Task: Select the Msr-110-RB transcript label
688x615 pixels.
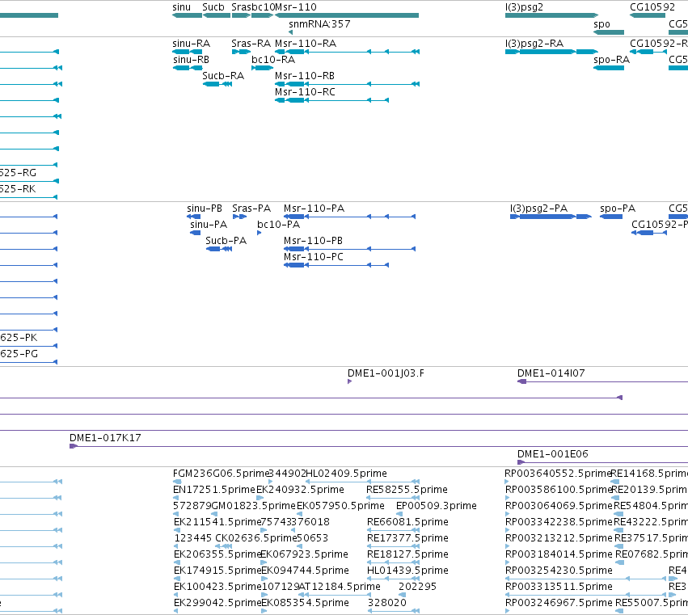Action: coord(305,76)
